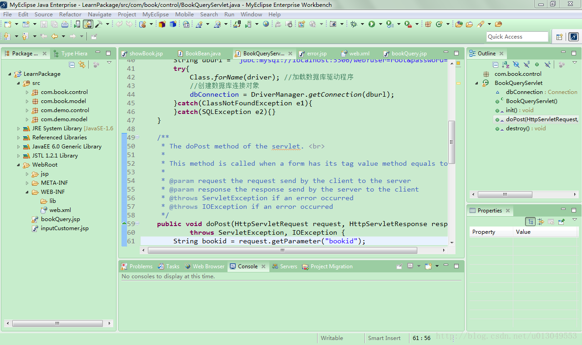Collapse the doPost Javadoc comment fold
The height and width of the screenshot is (345, 582).
click(x=137, y=137)
